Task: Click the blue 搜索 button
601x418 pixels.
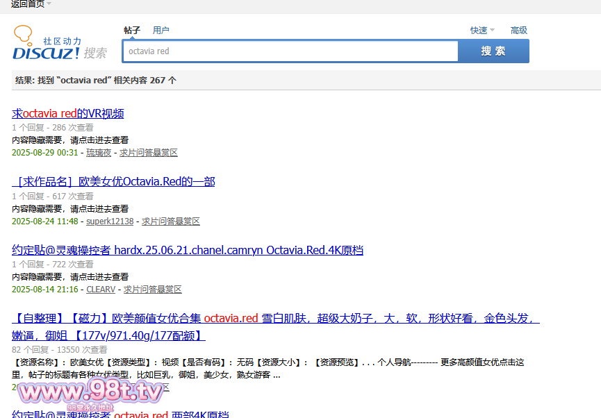Action: point(493,51)
